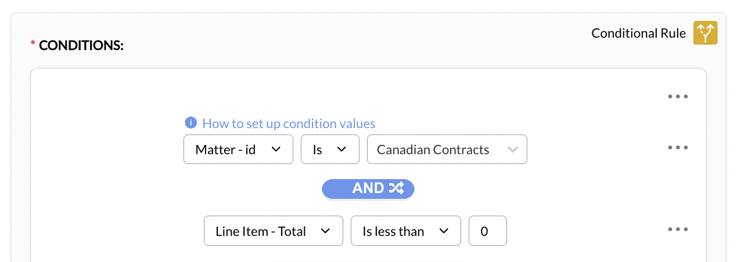Image resolution: width=748 pixels, height=262 pixels.
Task: Click the chevron arrow in "Is less than" field
Action: [444, 231]
